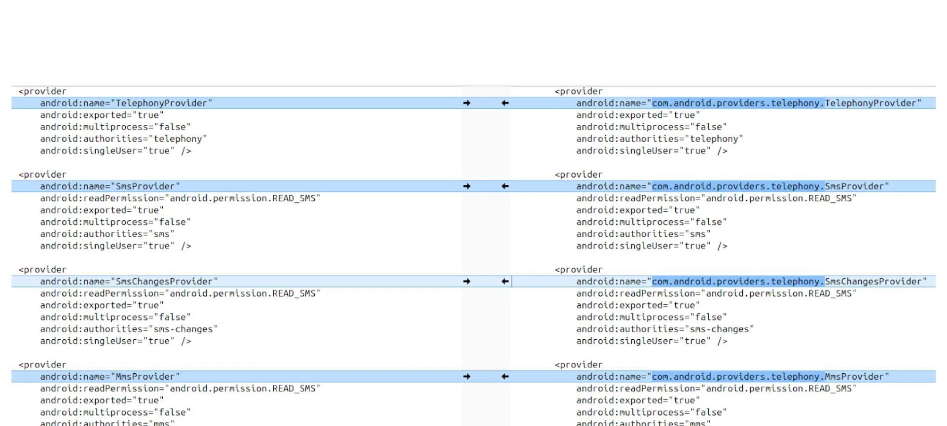Click left pane android:authorities="sms" line
Screen dimensions: 947x426
[x=107, y=234]
